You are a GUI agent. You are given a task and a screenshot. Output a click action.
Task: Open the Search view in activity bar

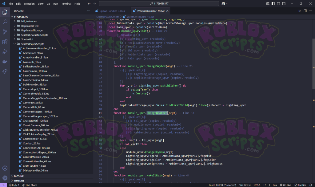click(x=5, y=22)
